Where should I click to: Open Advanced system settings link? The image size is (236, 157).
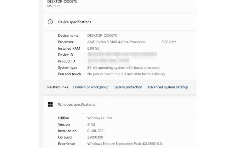pyautogui.click(x=168, y=87)
